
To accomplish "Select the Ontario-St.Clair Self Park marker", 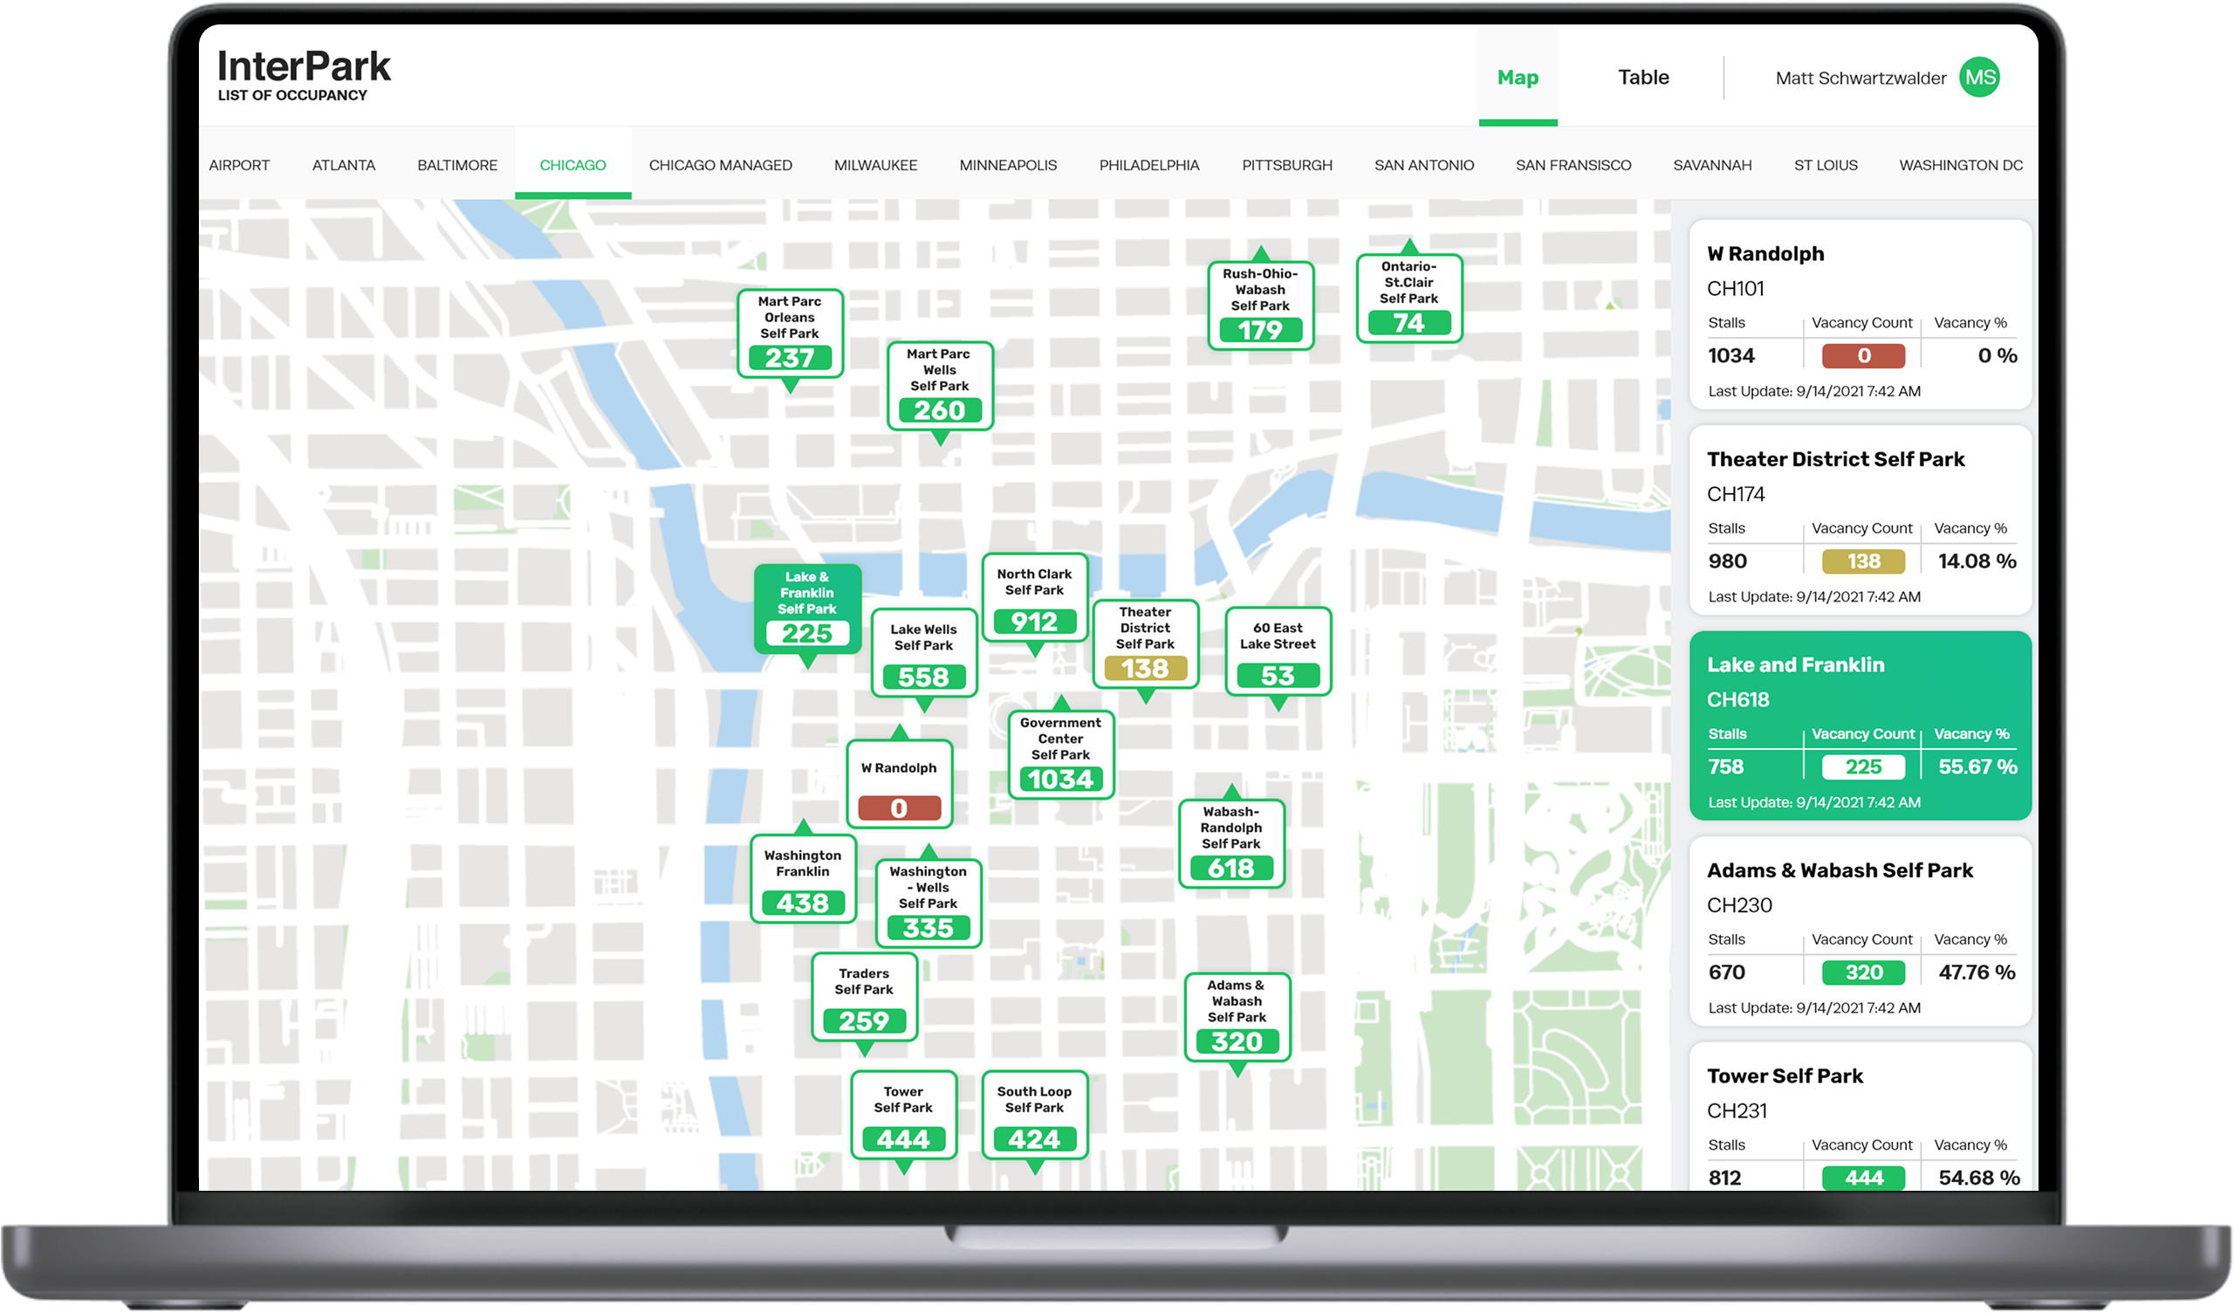I will tap(1408, 298).
